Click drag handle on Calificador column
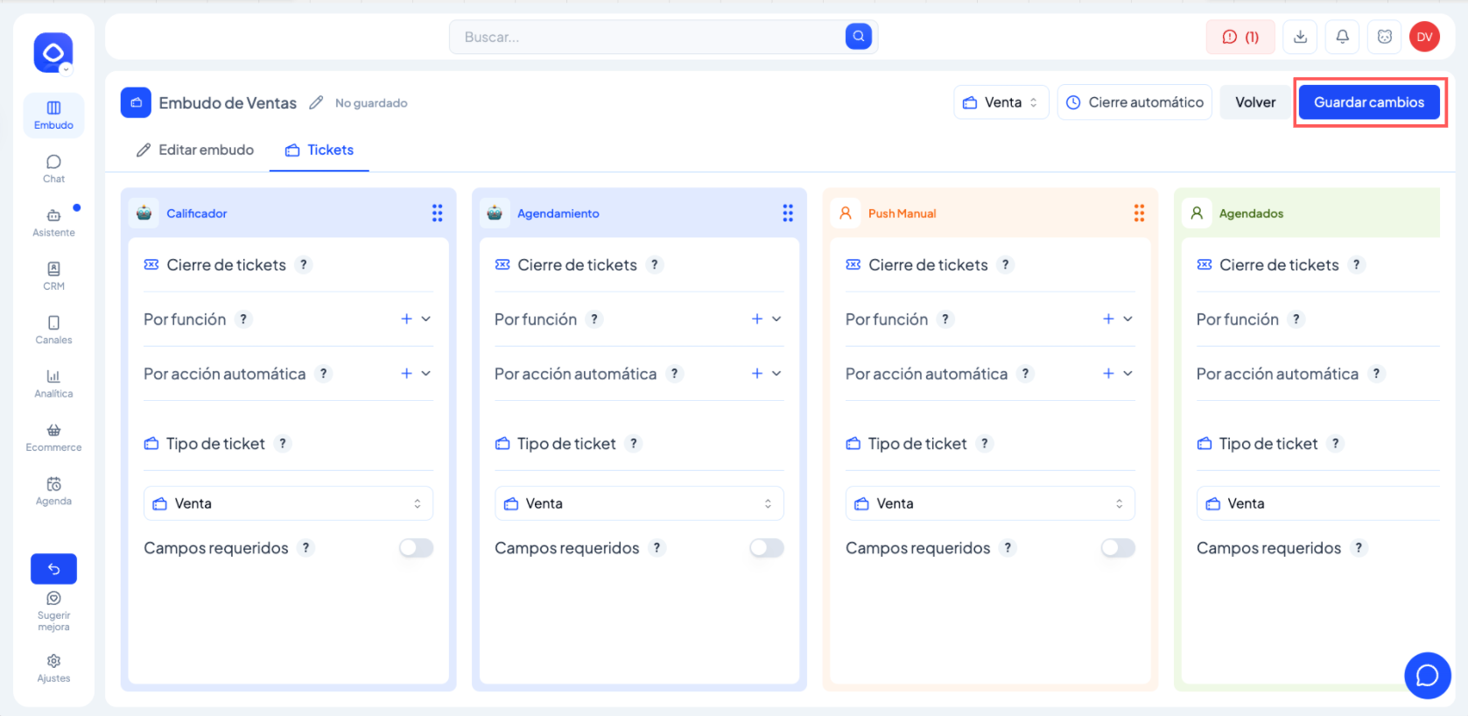The height and width of the screenshot is (716, 1468). click(437, 214)
